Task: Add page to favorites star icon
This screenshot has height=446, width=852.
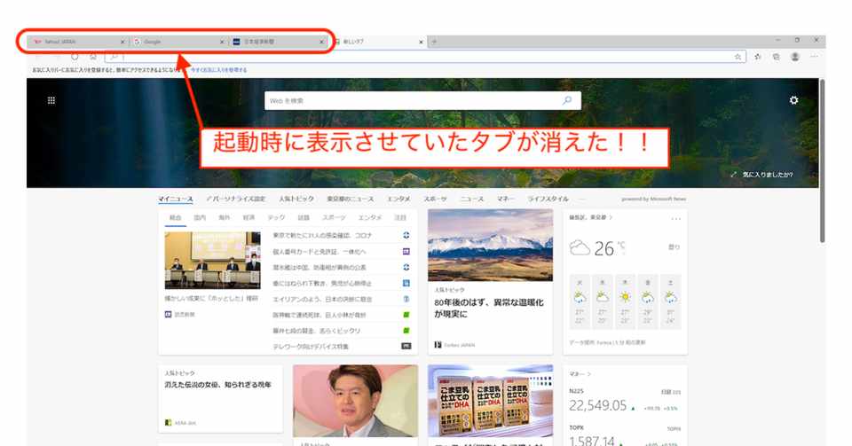Action: [x=738, y=57]
